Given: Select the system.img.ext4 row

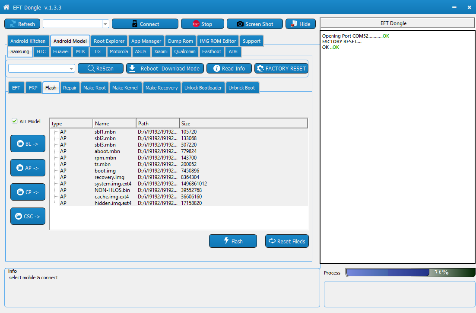Looking at the screenshot, I should [179, 184].
